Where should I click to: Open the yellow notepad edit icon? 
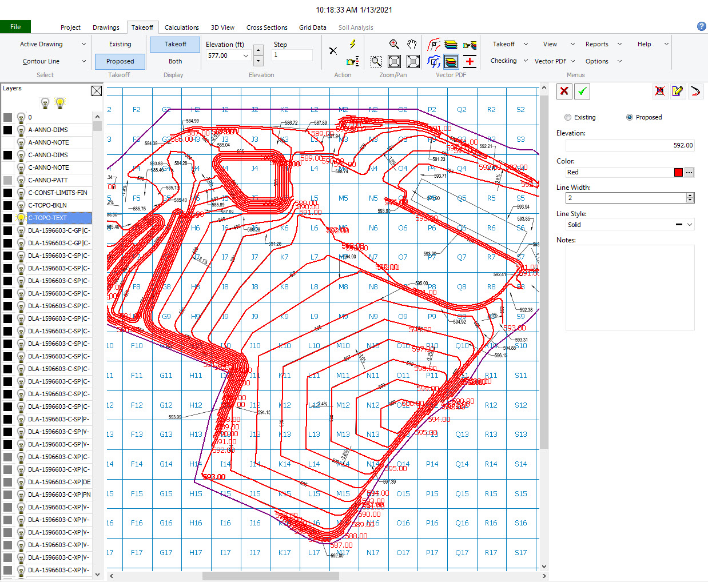click(x=678, y=91)
